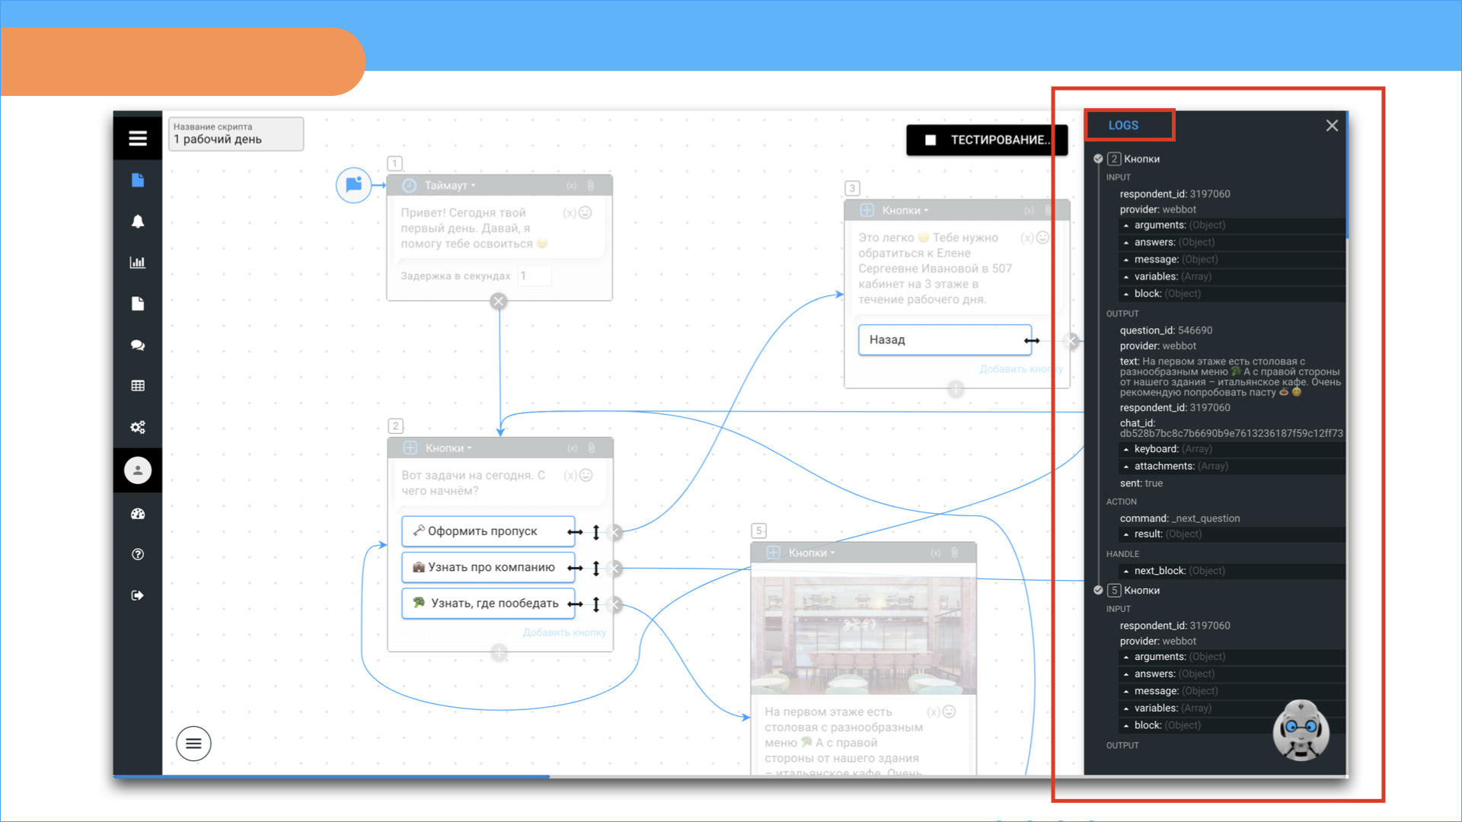Open the table grid sidebar icon
The height and width of the screenshot is (822, 1462).
click(138, 386)
